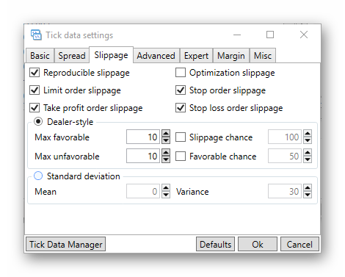
Task: Click the Slippage chance value field
Action: point(285,137)
